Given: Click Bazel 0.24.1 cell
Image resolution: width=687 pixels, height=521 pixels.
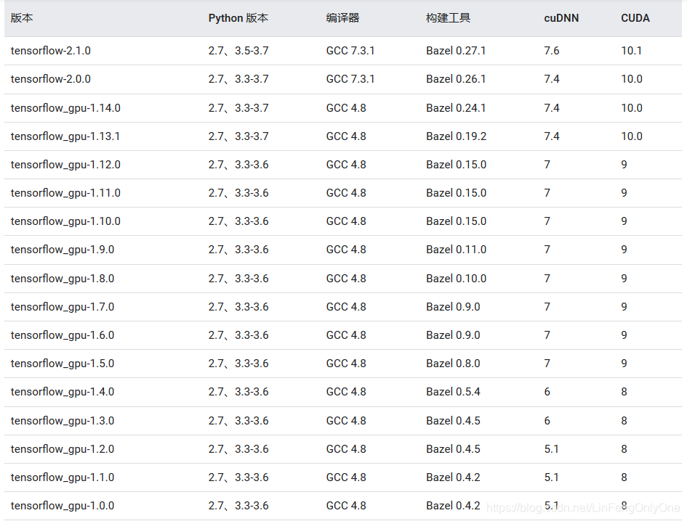Looking at the screenshot, I should pyautogui.click(x=456, y=108).
